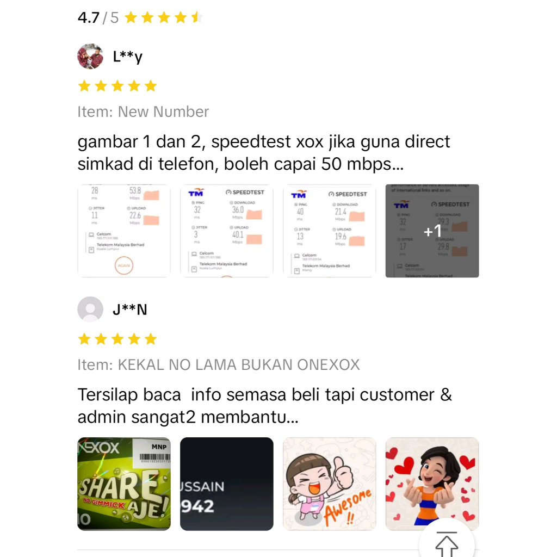Expand the +1 more photos thumbnail
Screen dimensions: 557x557
[432, 231]
